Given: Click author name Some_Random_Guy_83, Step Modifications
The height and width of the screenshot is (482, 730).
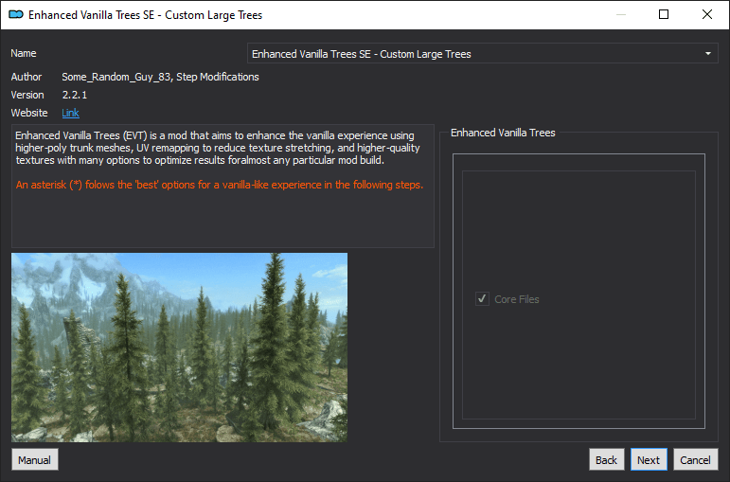Looking at the screenshot, I should click(160, 77).
